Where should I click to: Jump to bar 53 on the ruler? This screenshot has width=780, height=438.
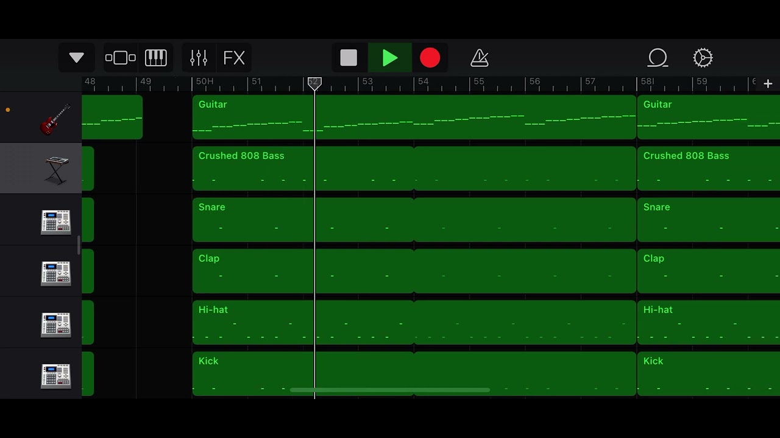(367, 82)
